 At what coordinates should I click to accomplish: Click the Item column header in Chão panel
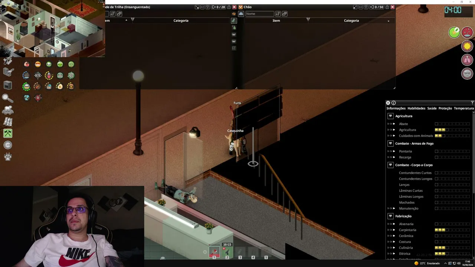tap(276, 21)
